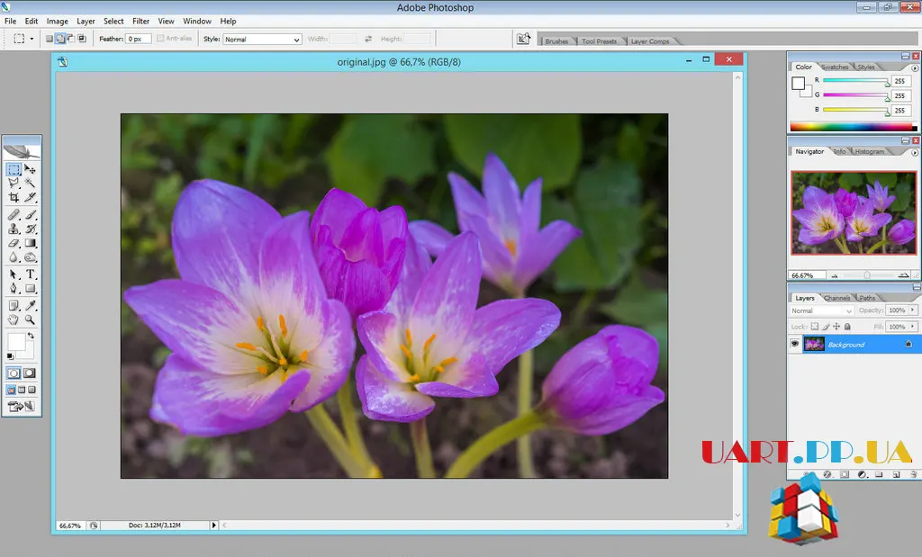The image size is (922, 557).
Task: Open the Navigator panel options menu
Action: (915, 152)
